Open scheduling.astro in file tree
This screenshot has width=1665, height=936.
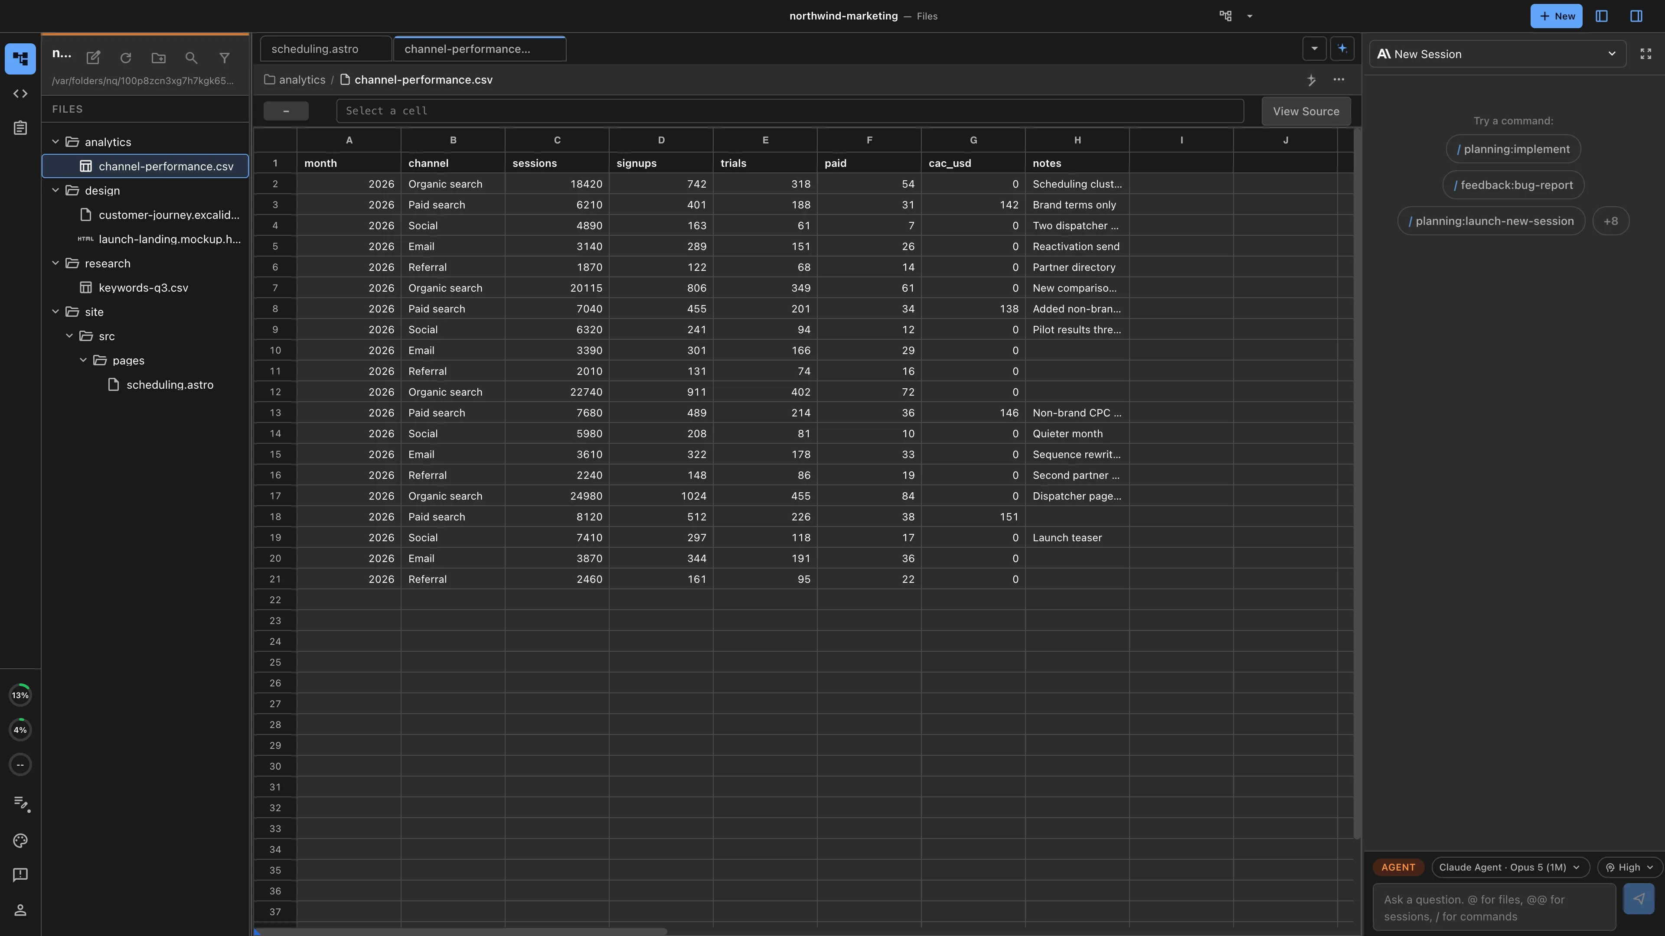pos(145,385)
